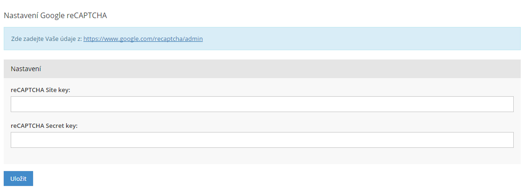Focus the reCAPTCHA Secret key text box
The height and width of the screenshot is (192, 524).
262,140
